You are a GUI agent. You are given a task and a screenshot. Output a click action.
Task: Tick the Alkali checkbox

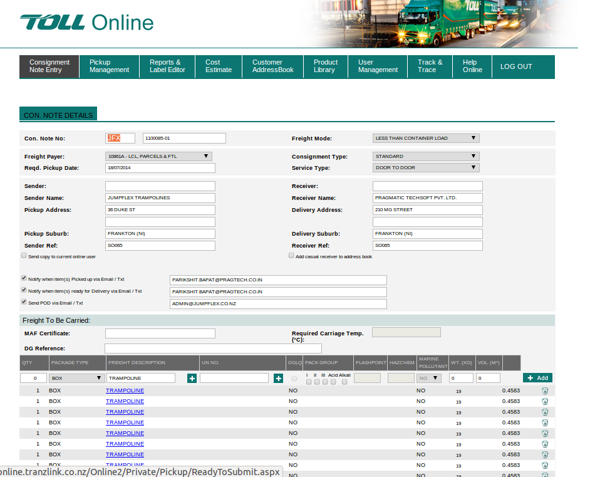coord(344,382)
